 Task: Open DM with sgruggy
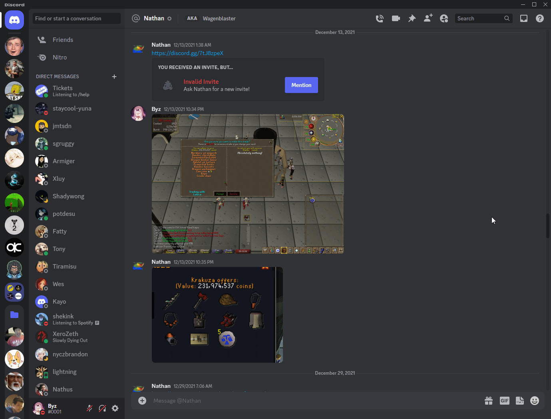click(77, 144)
